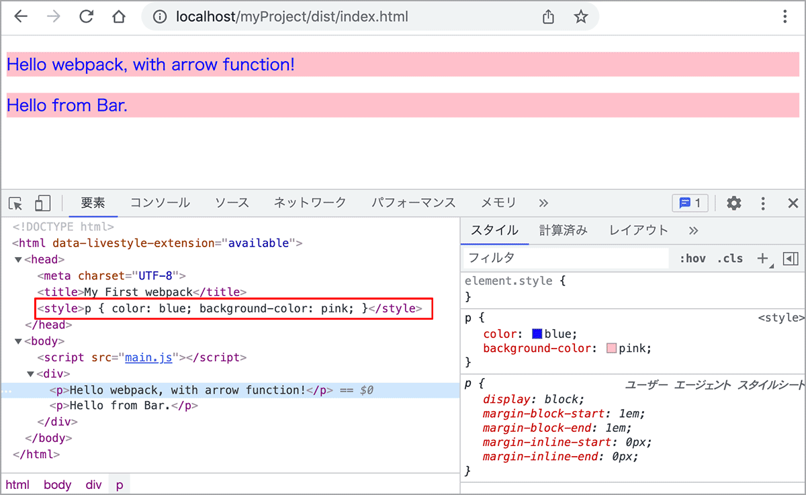Click the browser forward arrow
This screenshot has height=495, width=806.
(x=54, y=17)
